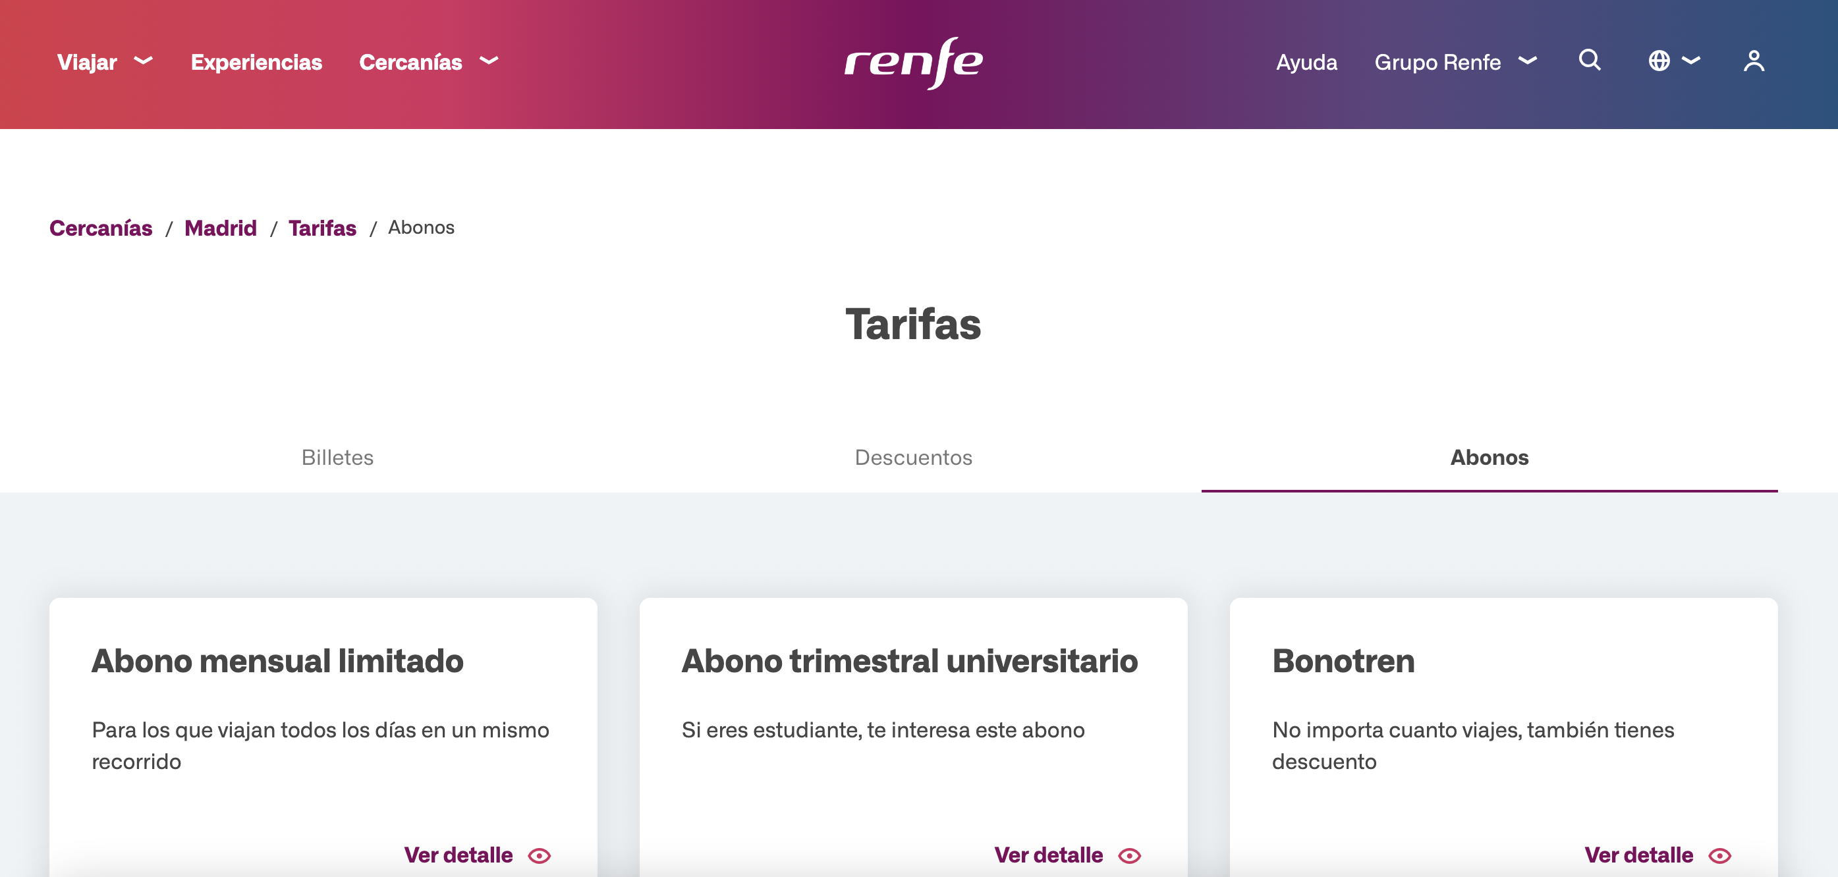Expand the Grupo Renfe dropdown chevron
1838x877 pixels.
tap(1528, 61)
